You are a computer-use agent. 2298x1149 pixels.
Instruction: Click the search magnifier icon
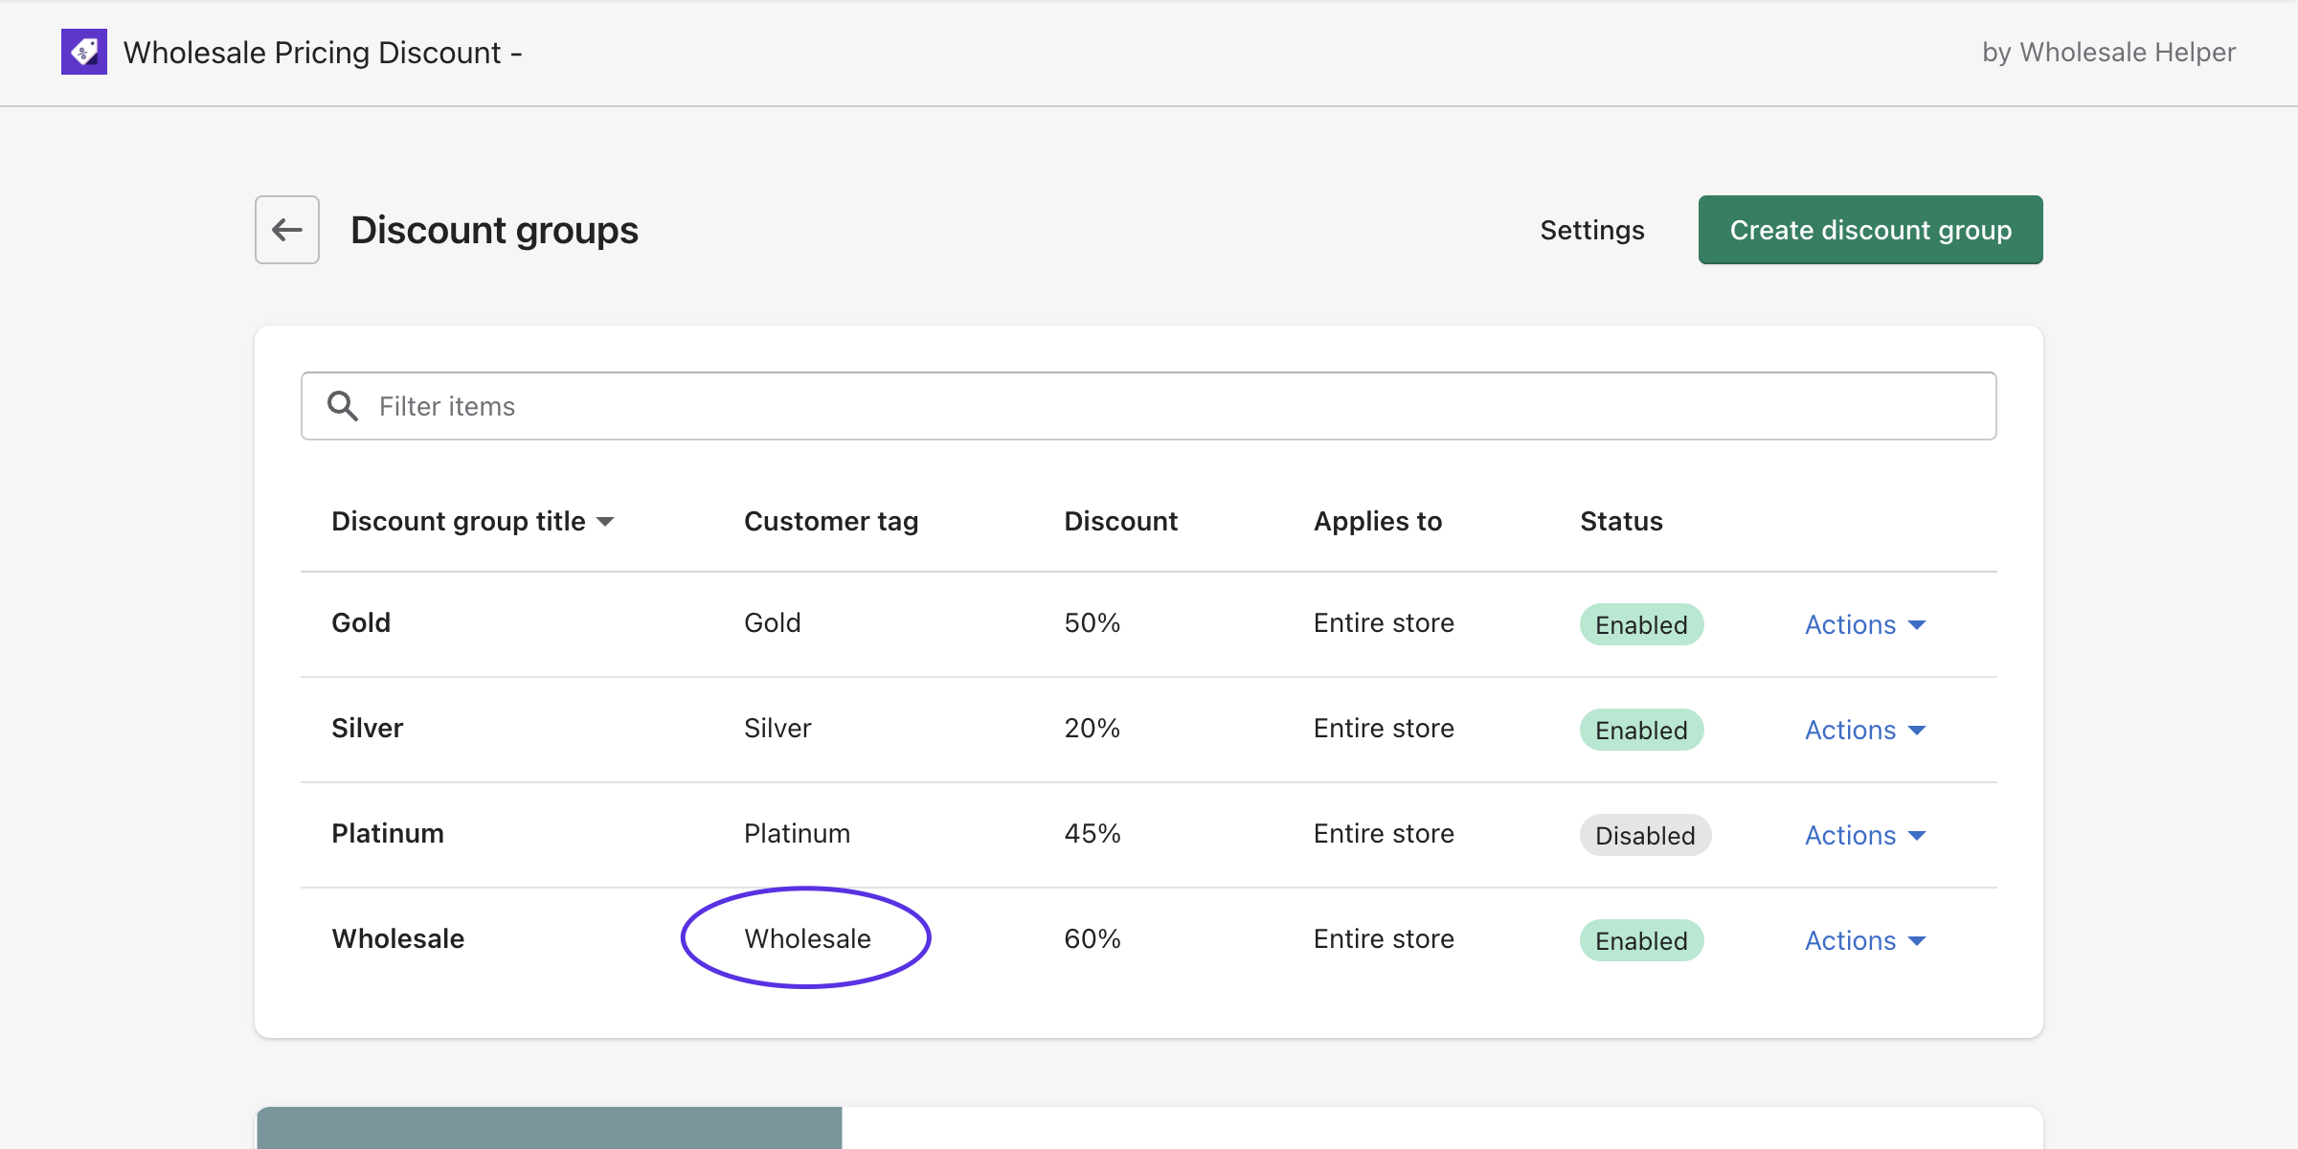click(x=342, y=406)
